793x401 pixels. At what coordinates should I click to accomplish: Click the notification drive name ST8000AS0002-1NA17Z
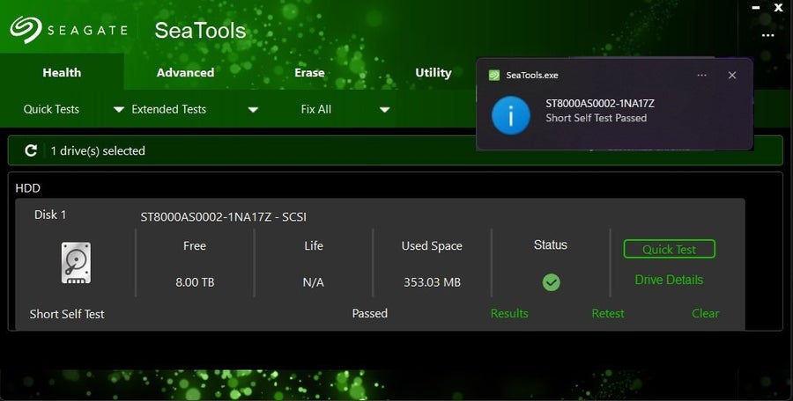click(600, 104)
